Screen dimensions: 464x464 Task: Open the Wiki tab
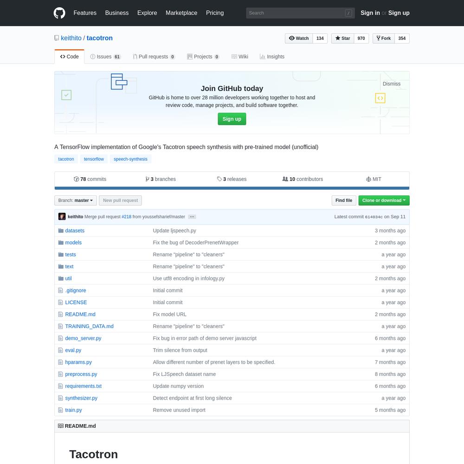[240, 57]
